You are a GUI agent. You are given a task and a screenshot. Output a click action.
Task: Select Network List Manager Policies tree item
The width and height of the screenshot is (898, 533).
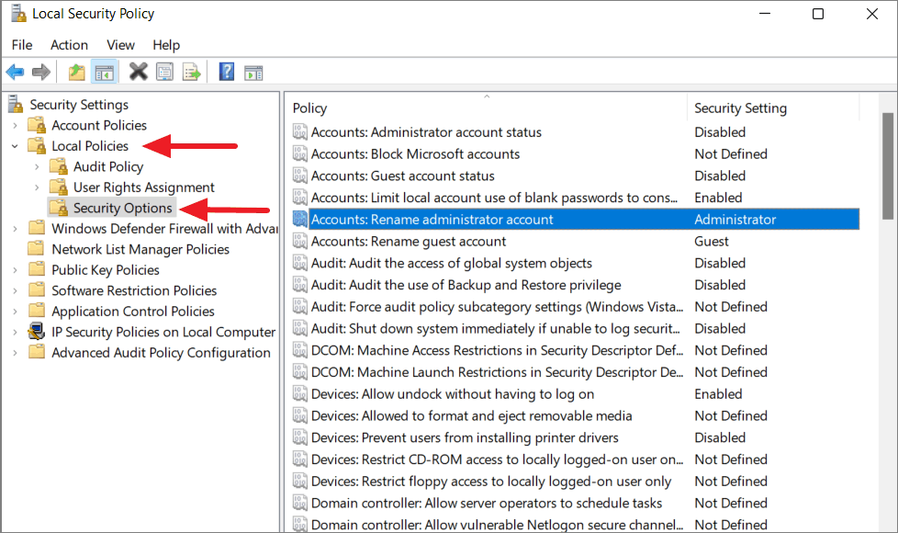pos(140,249)
